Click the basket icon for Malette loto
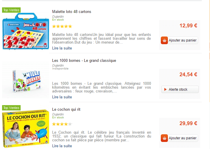 [x=164, y=40]
